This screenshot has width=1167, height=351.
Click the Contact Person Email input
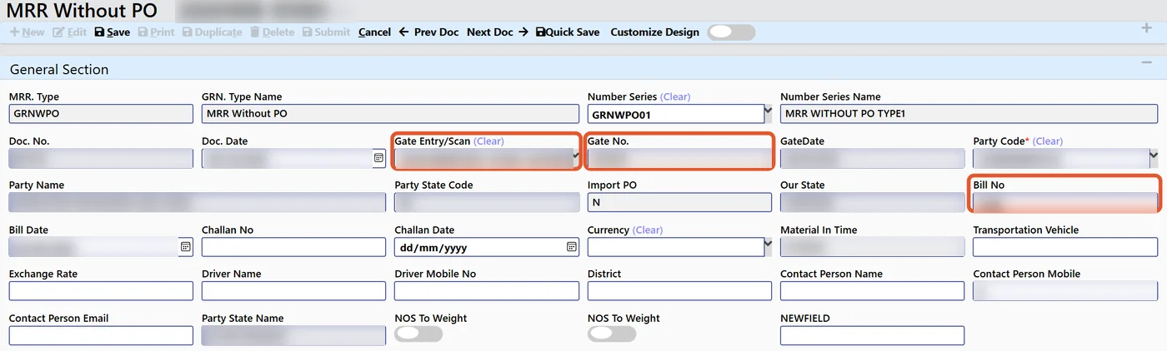101,335
